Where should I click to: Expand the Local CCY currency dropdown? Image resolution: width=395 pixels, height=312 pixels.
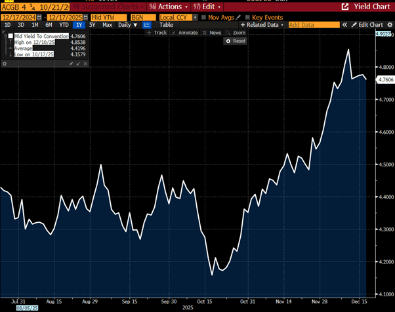point(196,17)
